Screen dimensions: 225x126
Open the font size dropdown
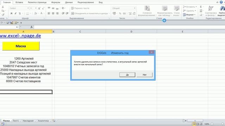[x=36, y=8]
